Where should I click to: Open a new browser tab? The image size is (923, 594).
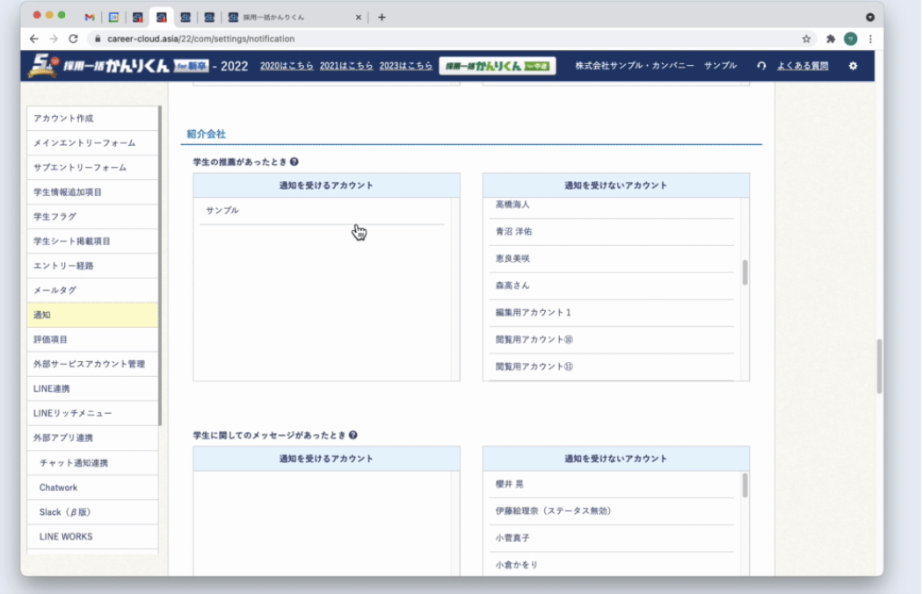coord(382,18)
